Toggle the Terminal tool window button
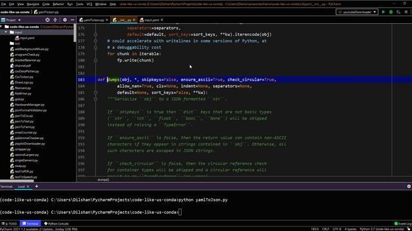The image size is (412, 231). coord(30,224)
